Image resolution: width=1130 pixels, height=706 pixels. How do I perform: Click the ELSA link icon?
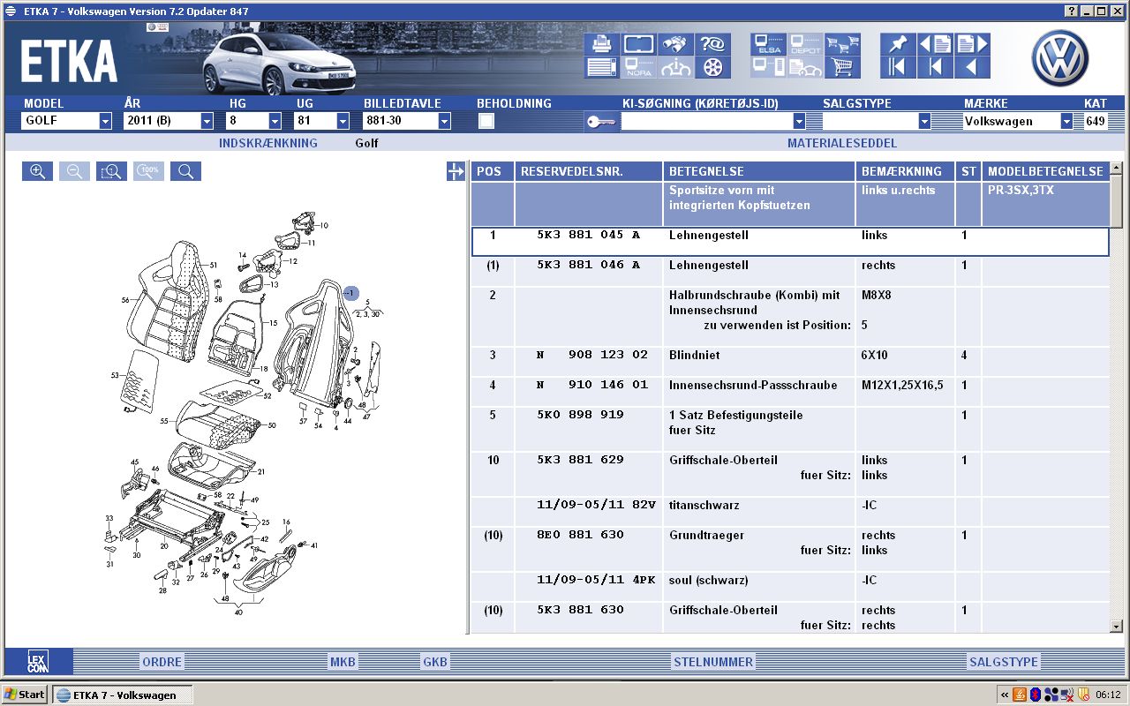768,44
